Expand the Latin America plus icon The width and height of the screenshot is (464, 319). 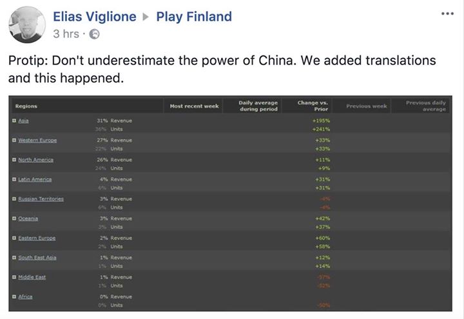tap(14, 179)
